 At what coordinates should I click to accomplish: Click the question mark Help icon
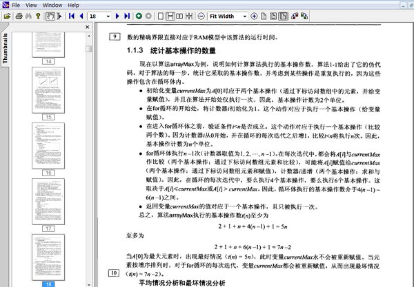click(38, 17)
